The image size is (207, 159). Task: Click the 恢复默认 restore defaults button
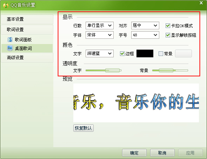pyautogui.click(x=84, y=128)
